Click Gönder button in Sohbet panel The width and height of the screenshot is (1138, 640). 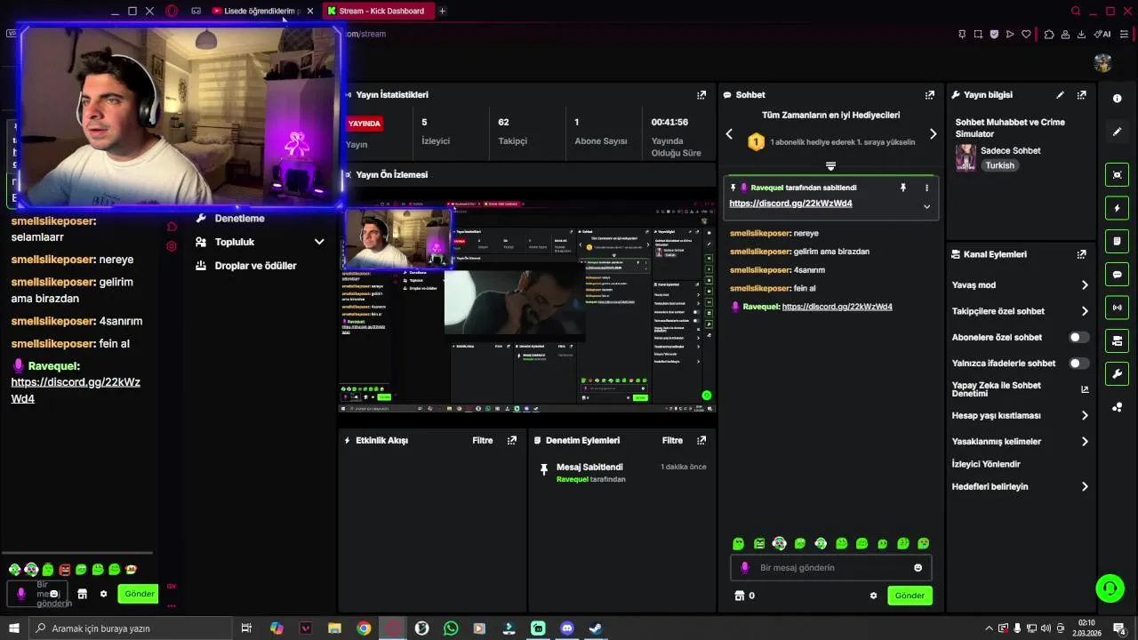click(x=910, y=596)
